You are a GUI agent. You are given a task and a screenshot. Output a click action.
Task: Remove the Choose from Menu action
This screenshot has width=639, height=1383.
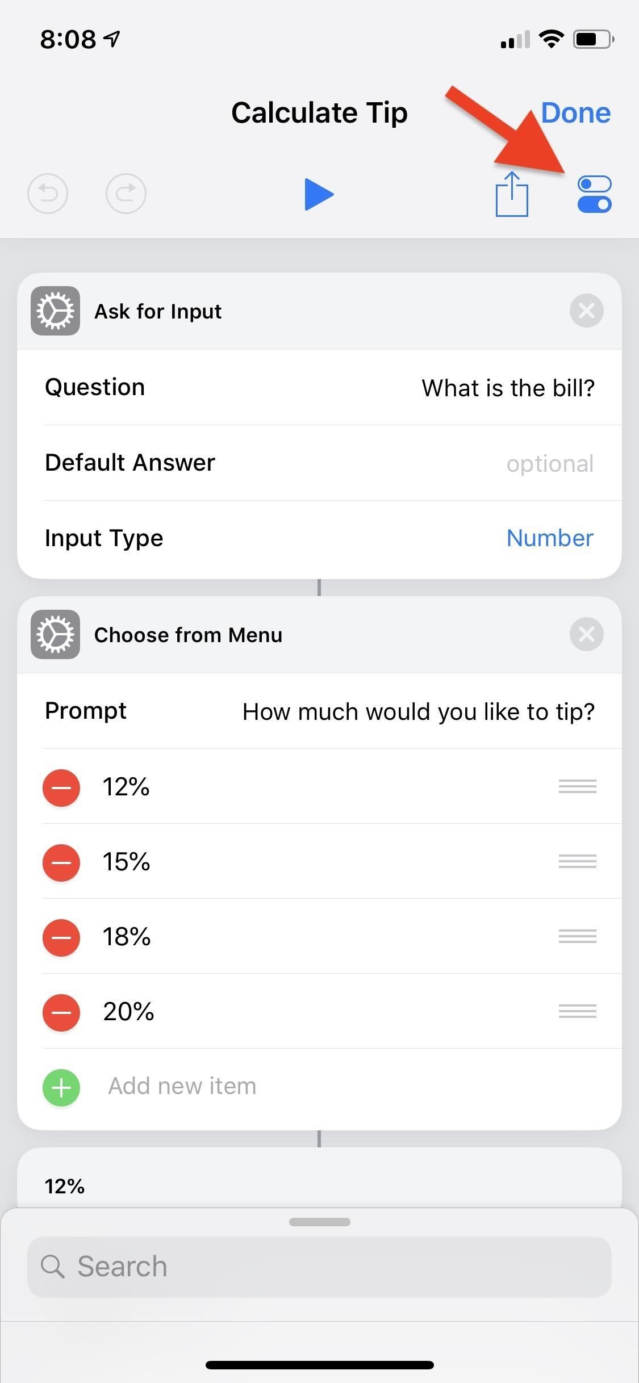[x=586, y=634]
